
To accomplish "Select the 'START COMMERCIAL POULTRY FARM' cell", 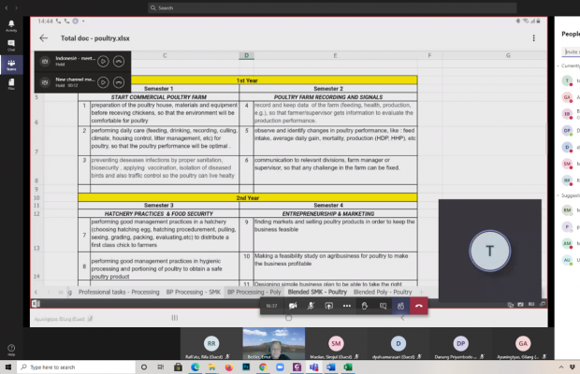I will click(x=159, y=97).
